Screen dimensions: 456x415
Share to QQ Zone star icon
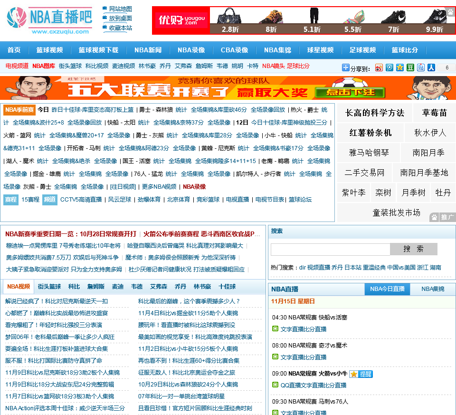pos(400,68)
